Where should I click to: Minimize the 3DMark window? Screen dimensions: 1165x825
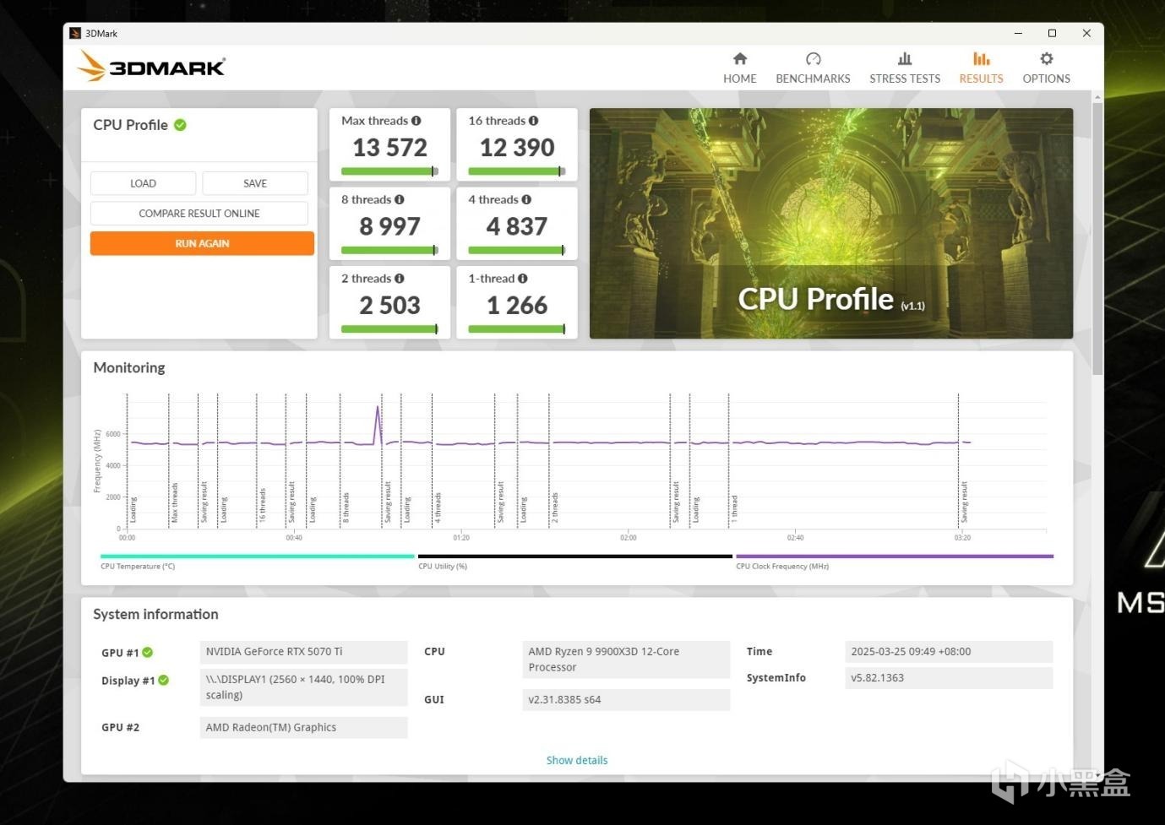point(1018,34)
